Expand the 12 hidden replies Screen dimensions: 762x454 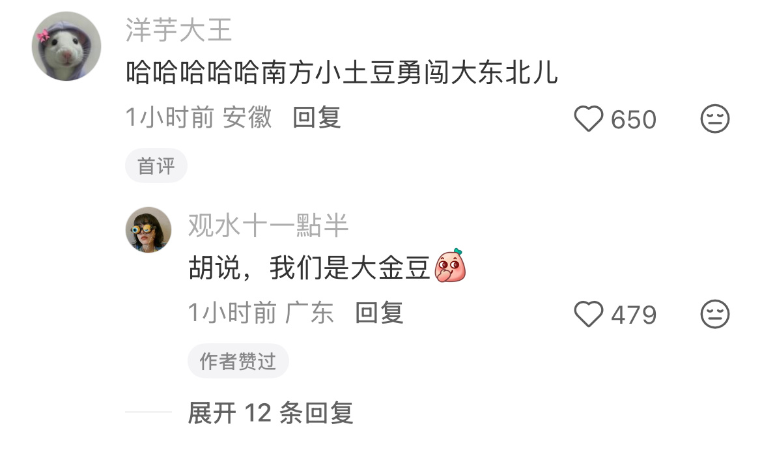[270, 413]
